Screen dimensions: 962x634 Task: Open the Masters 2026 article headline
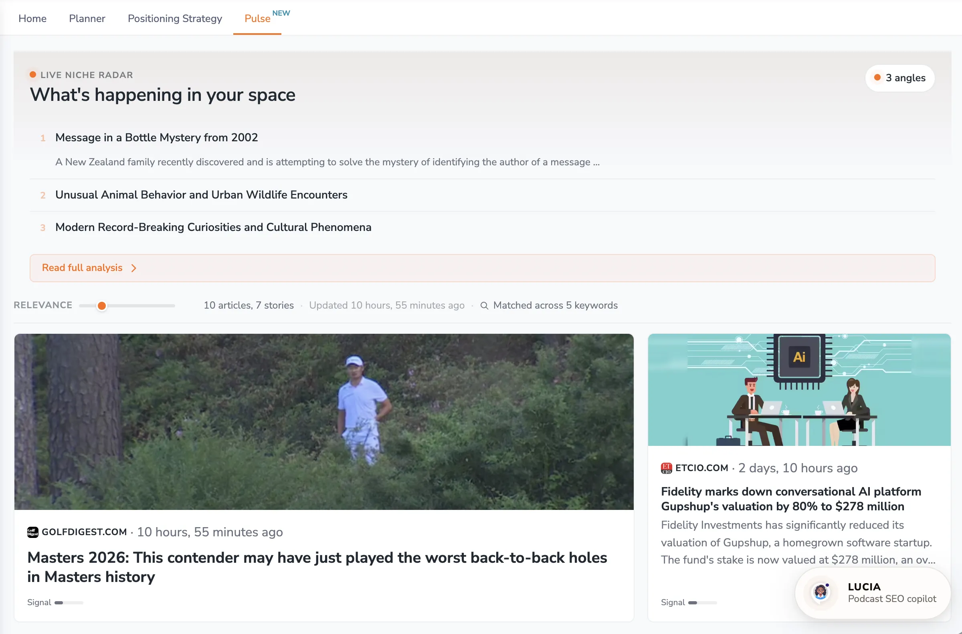pyautogui.click(x=317, y=567)
